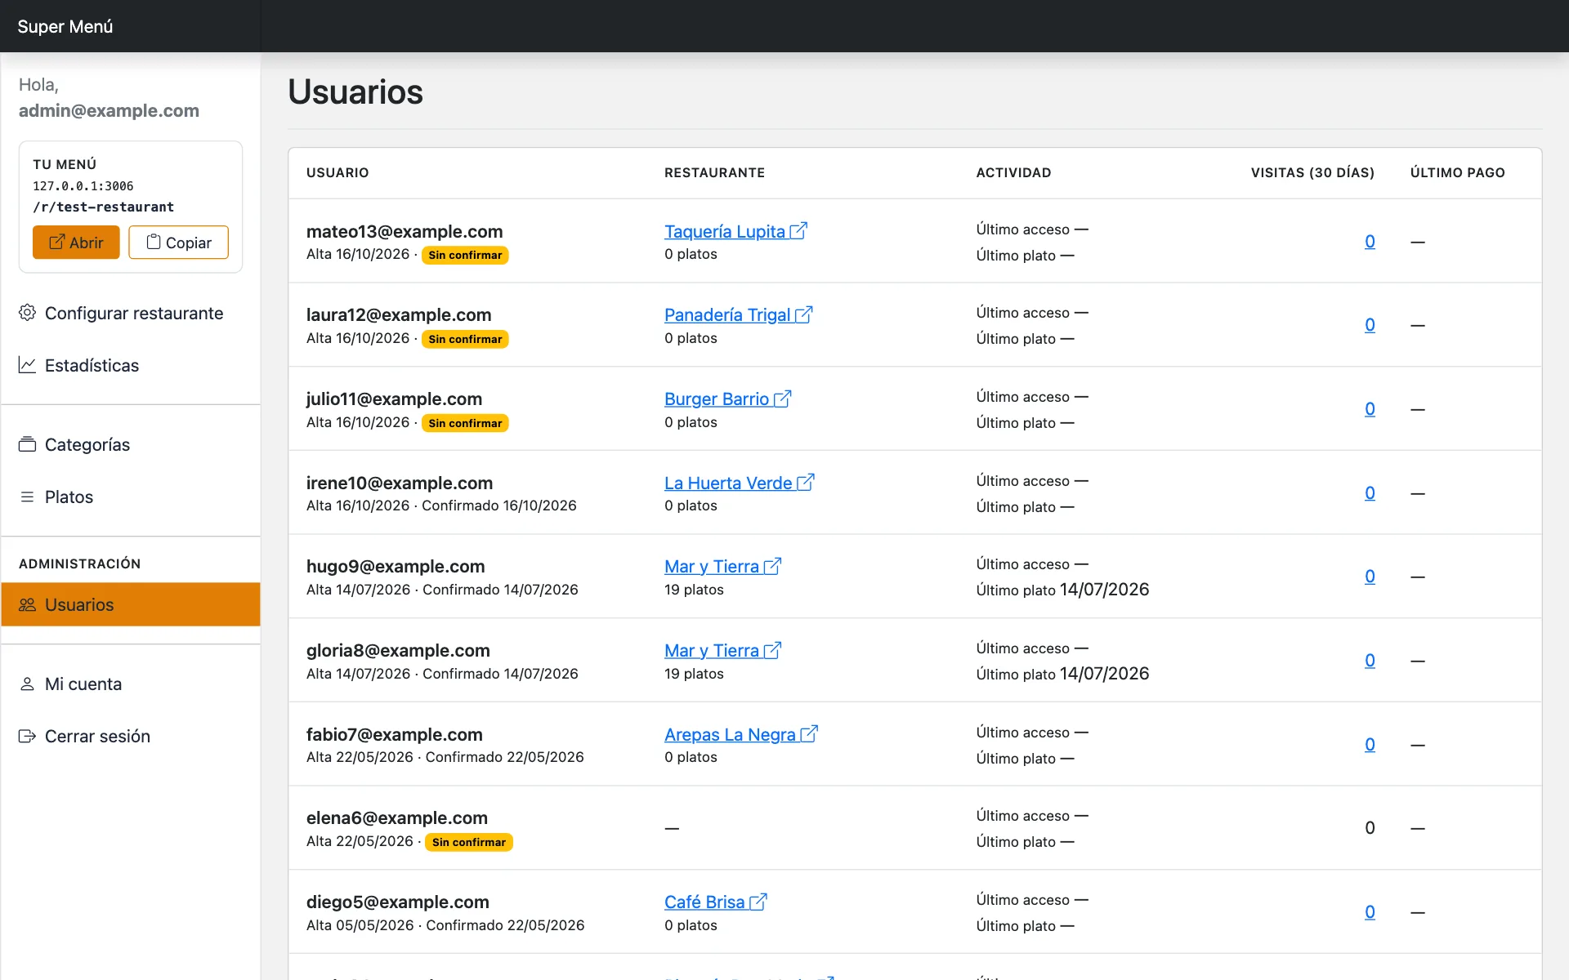The height and width of the screenshot is (980, 1569).
Task: Open the Arepas La Negra restaurant link
Action: coord(730,734)
